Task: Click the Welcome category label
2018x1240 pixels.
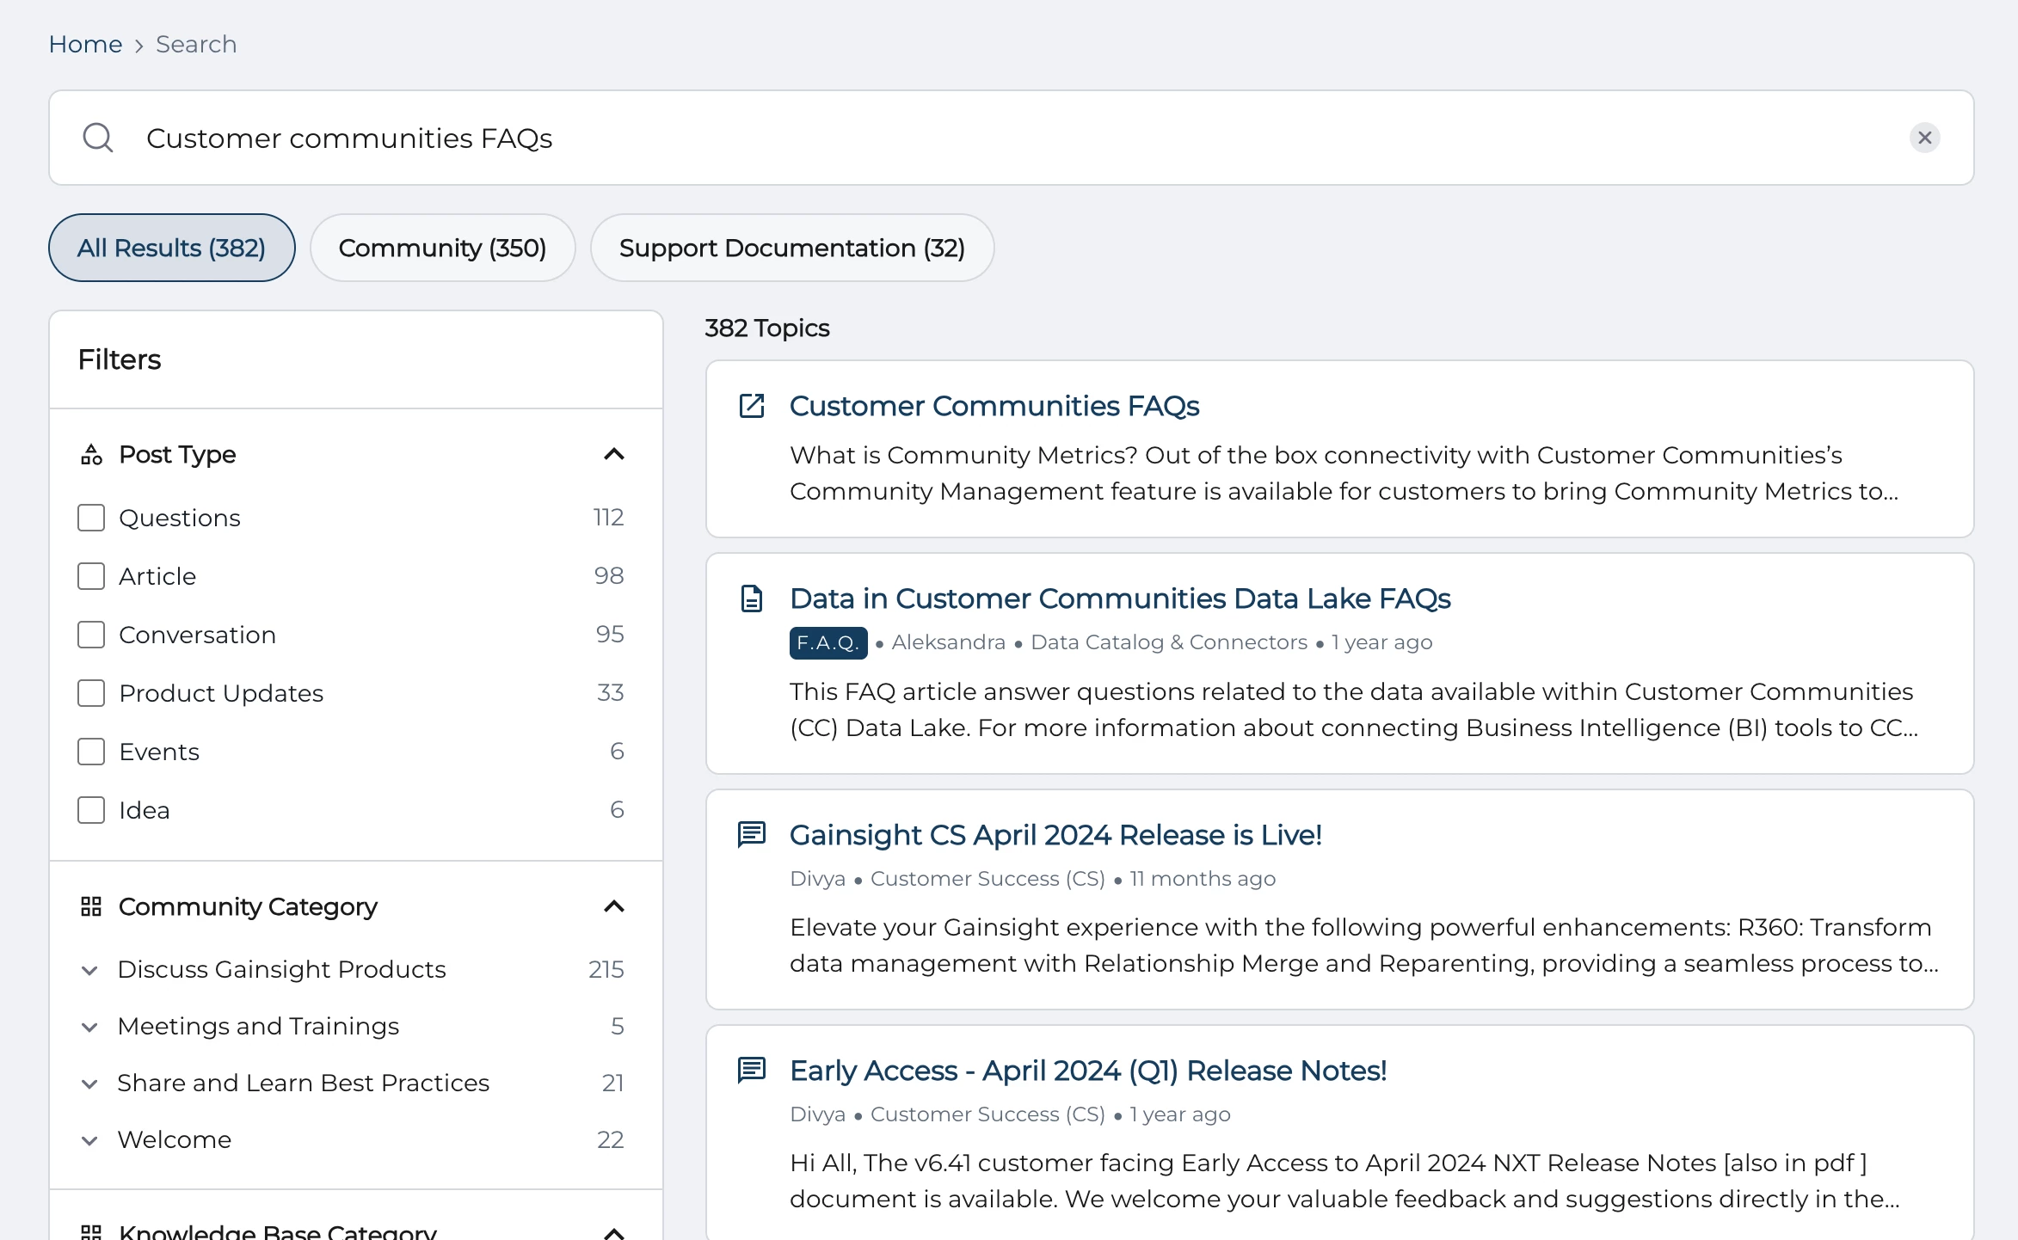Action: point(175,1140)
